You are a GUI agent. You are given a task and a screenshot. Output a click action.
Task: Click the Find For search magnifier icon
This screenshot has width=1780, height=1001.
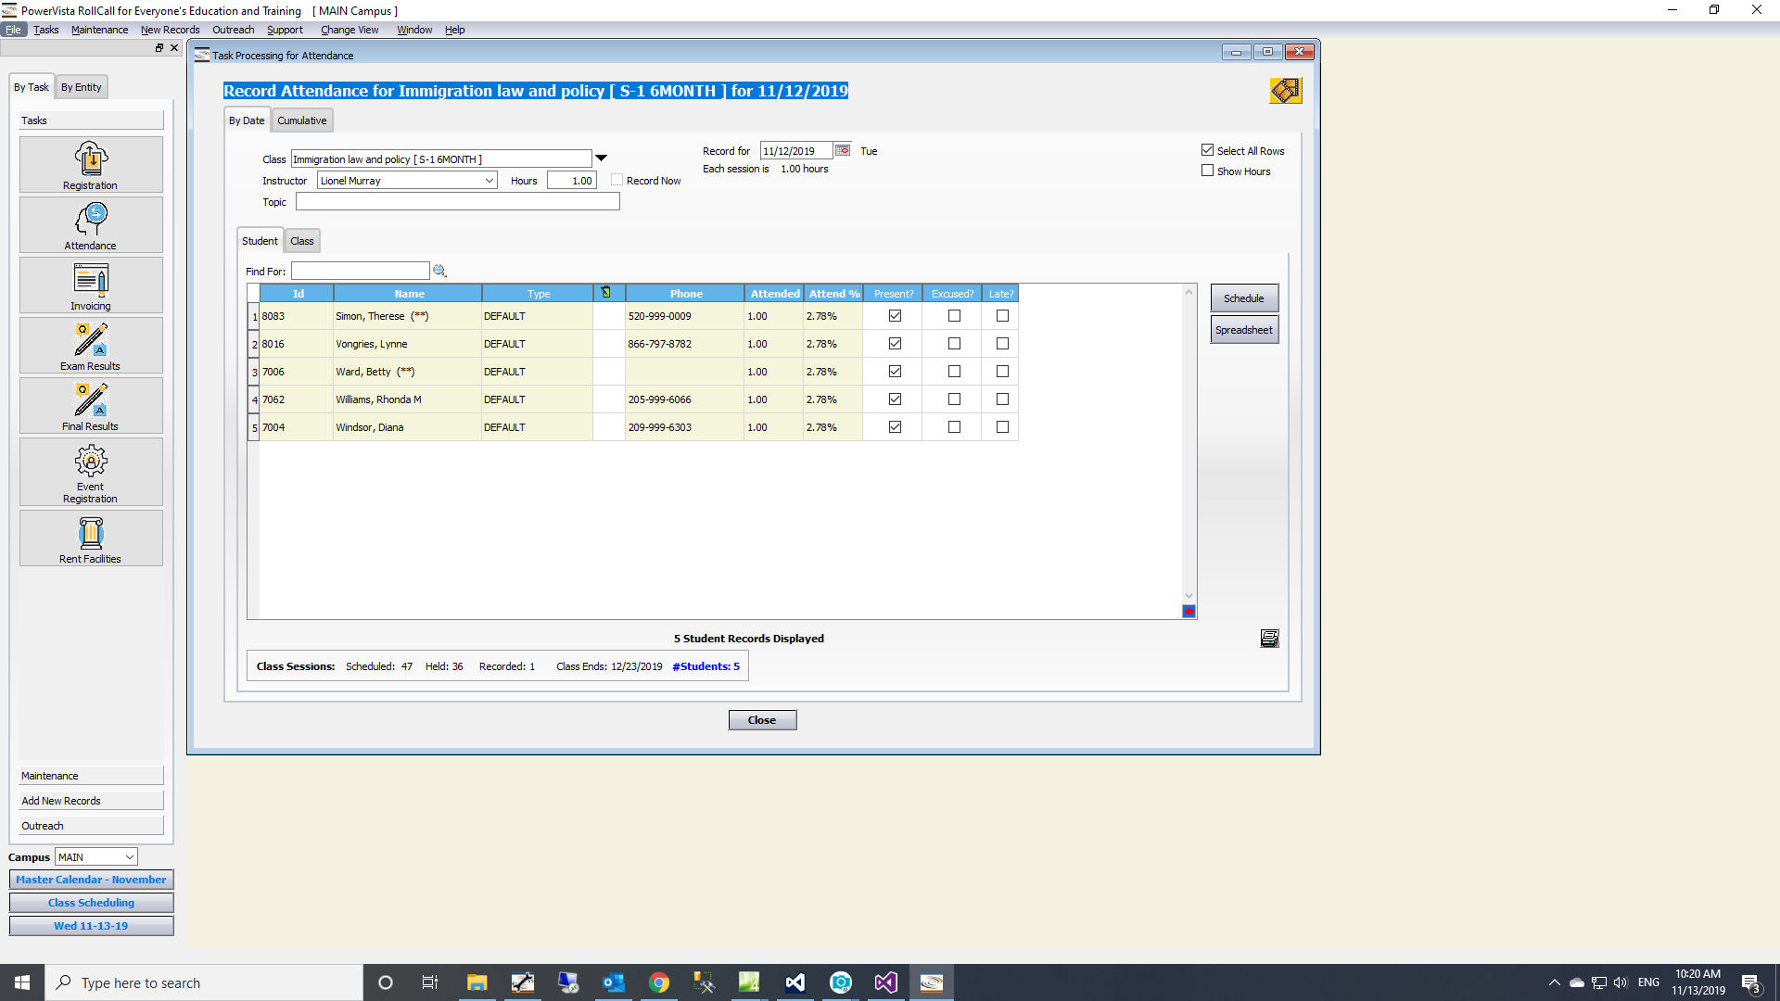[439, 271]
